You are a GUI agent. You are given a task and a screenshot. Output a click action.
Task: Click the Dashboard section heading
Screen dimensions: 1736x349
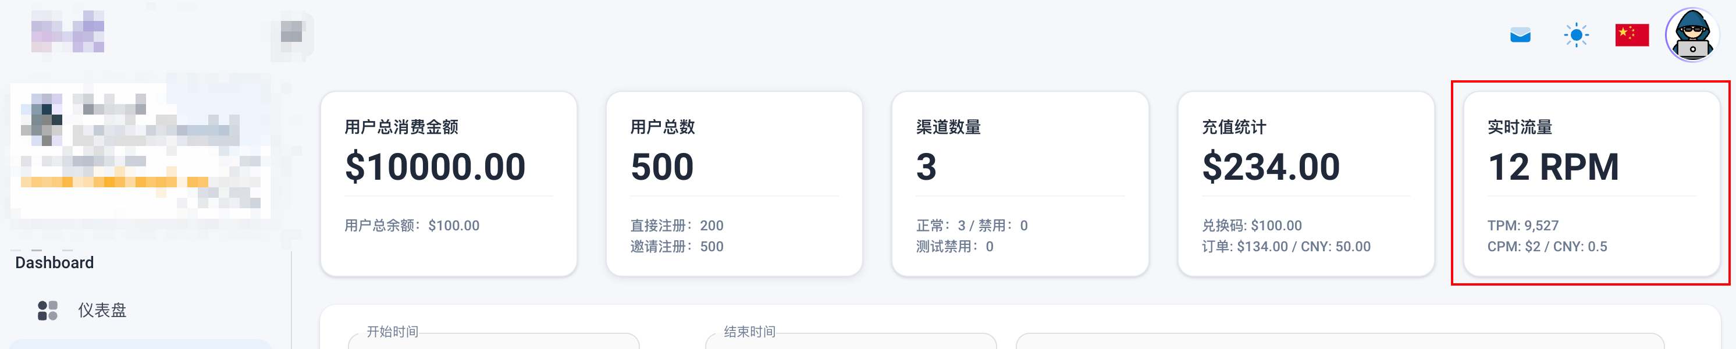[x=55, y=263]
